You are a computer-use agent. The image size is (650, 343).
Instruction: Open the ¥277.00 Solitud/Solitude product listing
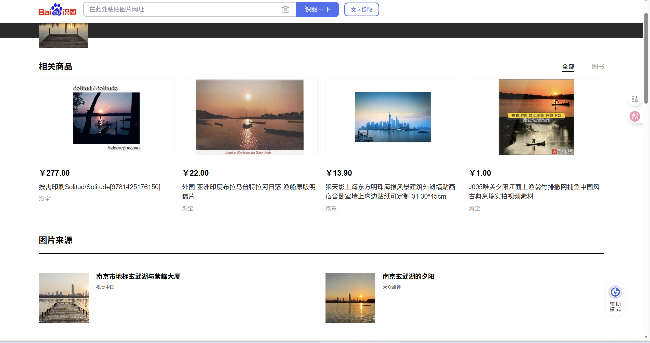(106, 117)
